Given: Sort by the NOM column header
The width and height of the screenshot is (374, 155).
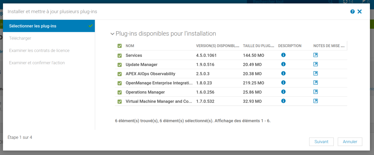Looking at the screenshot, I should pos(130,46).
